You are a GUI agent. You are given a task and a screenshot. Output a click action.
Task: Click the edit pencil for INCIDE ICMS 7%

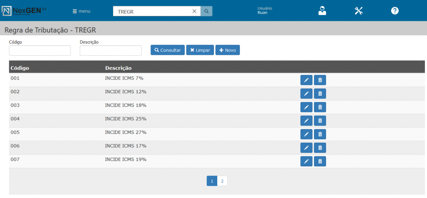click(306, 80)
